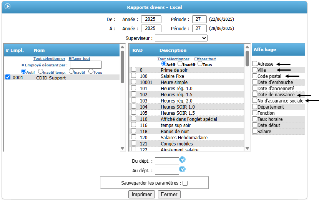Image resolution: width=319 pixels, height=203 pixels.
Task: Tick the 100 Salaire Fixe checkbox
Action: (133, 76)
